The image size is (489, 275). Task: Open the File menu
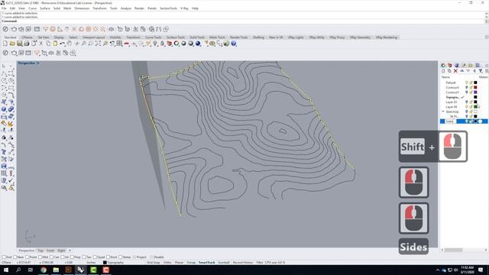(x=4, y=8)
